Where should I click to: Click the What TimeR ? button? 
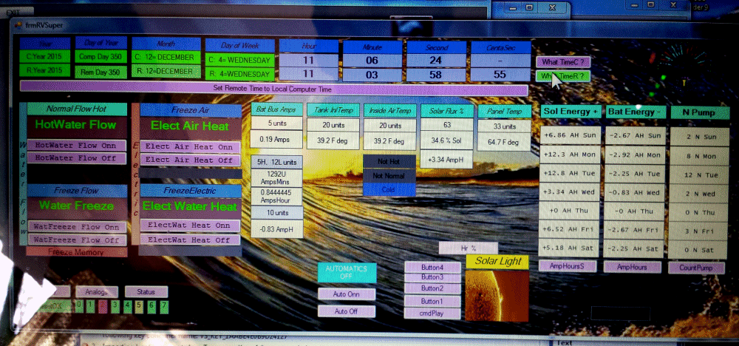(x=562, y=76)
